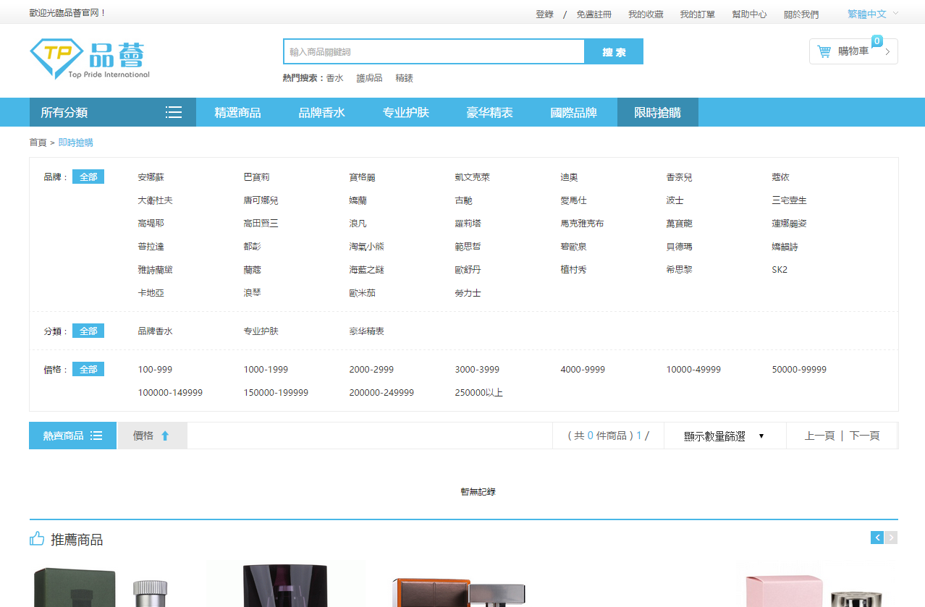Select the 限時搶購 navigation item

click(x=657, y=112)
